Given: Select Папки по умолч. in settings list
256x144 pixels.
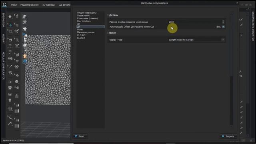Looking at the screenshot, I should point(86,32).
